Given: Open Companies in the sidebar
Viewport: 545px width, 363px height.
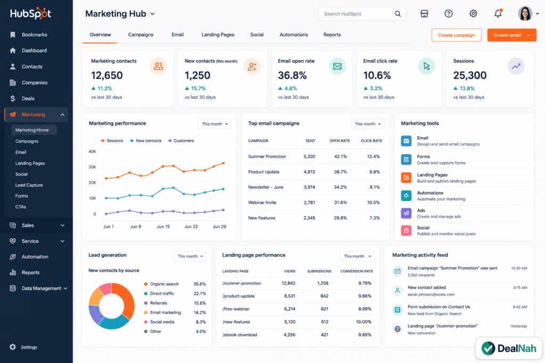Looking at the screenshot, I should click(35, 82).
